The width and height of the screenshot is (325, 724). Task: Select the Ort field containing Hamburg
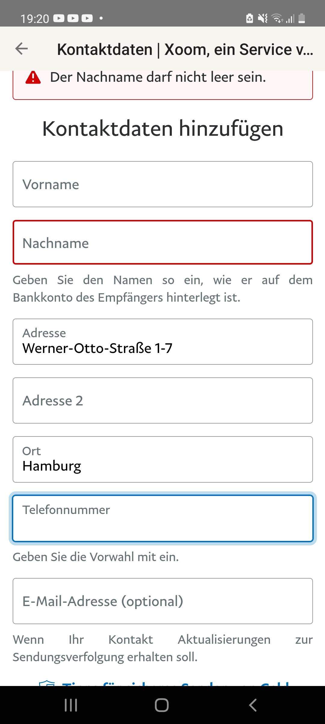pyautogui.click(x=162, y=459)
